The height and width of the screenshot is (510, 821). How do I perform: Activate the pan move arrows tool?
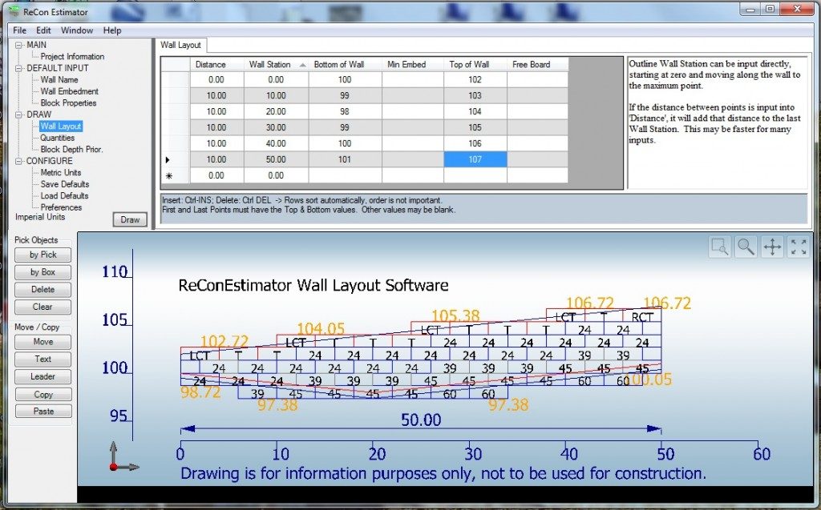tap(772, 247)
